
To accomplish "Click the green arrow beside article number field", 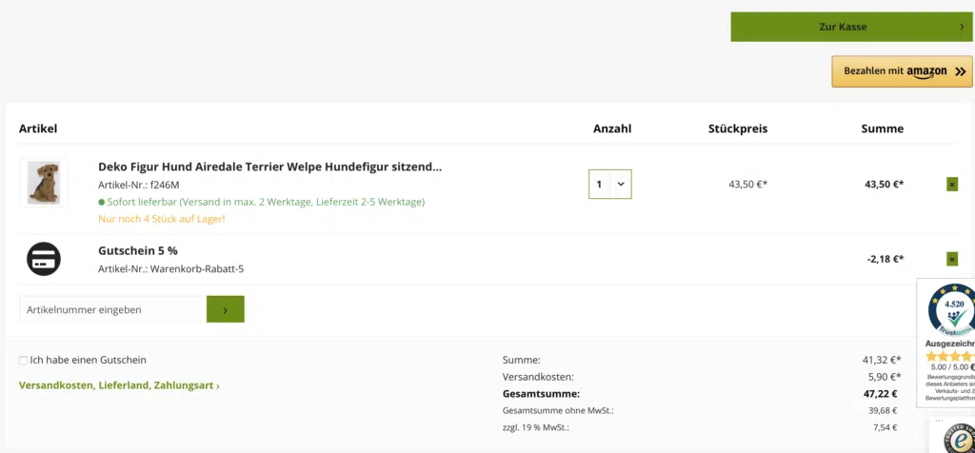I will 226,309.
